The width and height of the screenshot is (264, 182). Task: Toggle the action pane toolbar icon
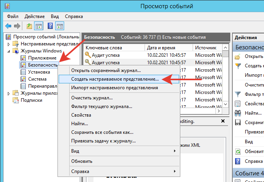click(x=59, y=26)
